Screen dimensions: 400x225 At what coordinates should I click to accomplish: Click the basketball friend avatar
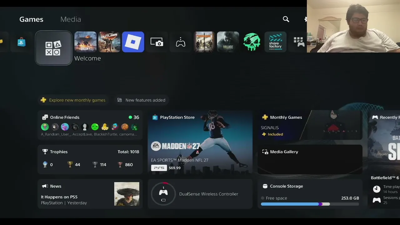[125, 127]
